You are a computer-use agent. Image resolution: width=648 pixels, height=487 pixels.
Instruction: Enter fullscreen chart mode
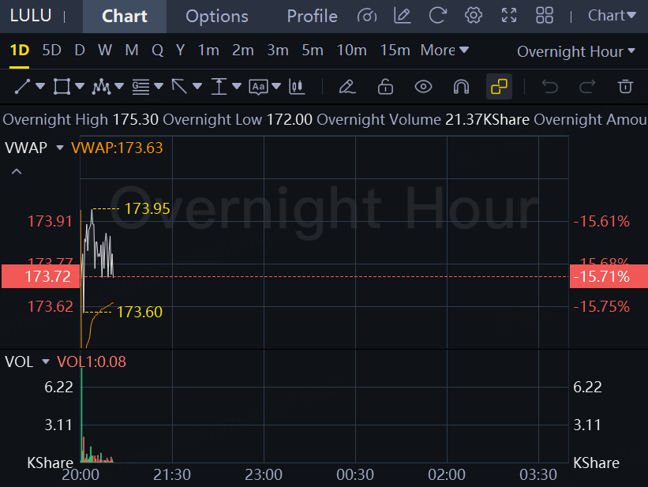tap(509, 16)
